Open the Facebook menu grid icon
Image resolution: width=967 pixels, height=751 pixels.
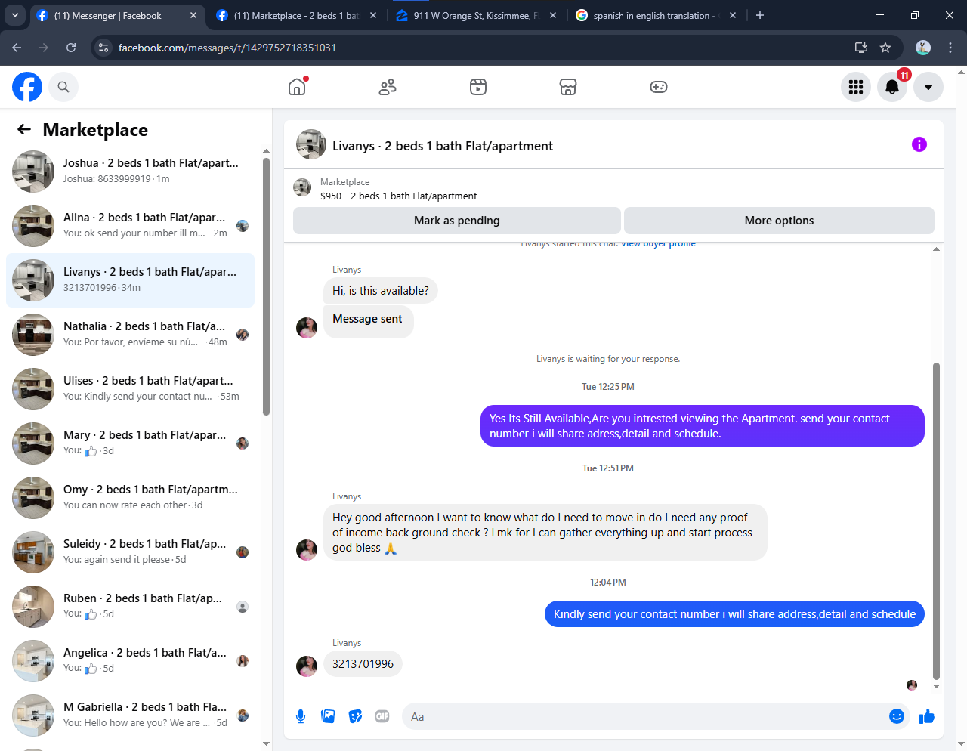click(856, 87)
